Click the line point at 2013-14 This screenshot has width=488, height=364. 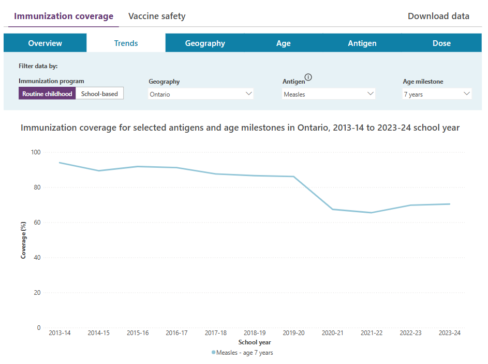60,163
